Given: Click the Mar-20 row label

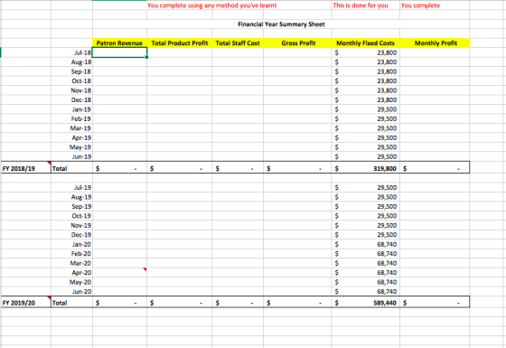Looking at the screenshot, I should pos(80,263).
